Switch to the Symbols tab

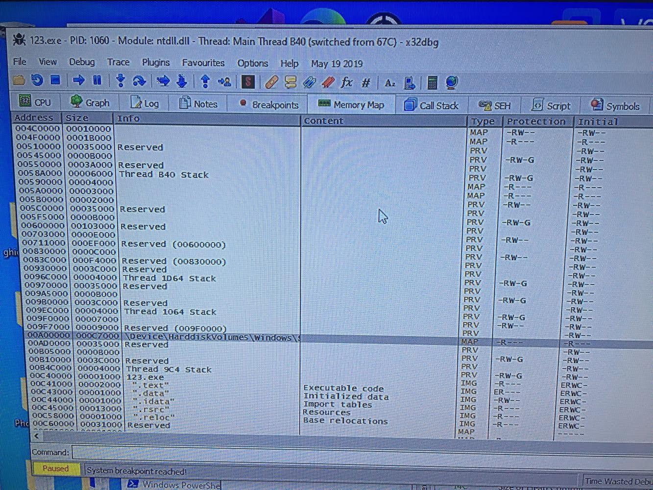click(616, 106)
